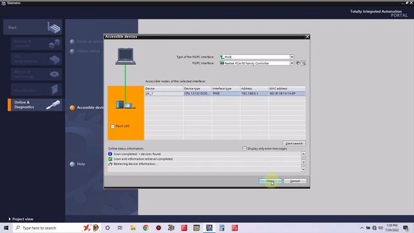The image size is (414, 233).
Task: Click the 'Scan completed. 1 devices found' message
Action: click(137, 154)
